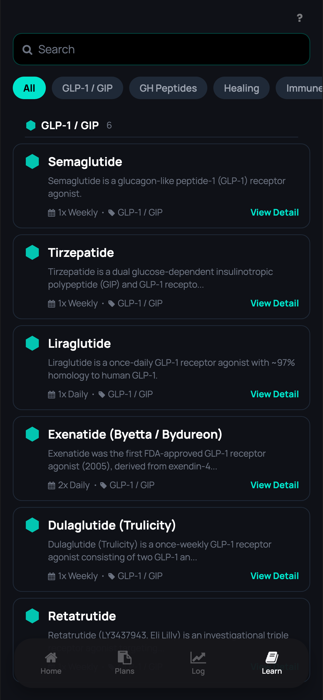
Task: Tap the hexagon icon beside Semaglutide
Action: pos(32,162)
